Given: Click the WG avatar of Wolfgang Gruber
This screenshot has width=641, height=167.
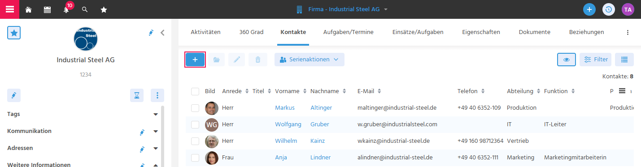Looking at the screenshot, I should (x=212, y=125).
